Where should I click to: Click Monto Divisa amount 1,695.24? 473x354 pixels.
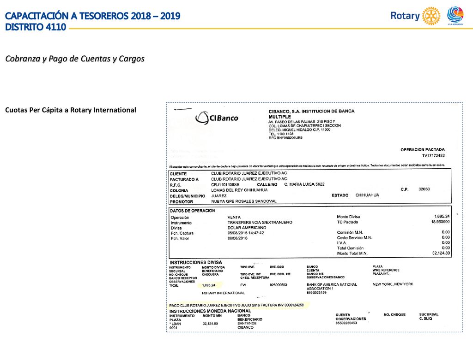[442, 217]
